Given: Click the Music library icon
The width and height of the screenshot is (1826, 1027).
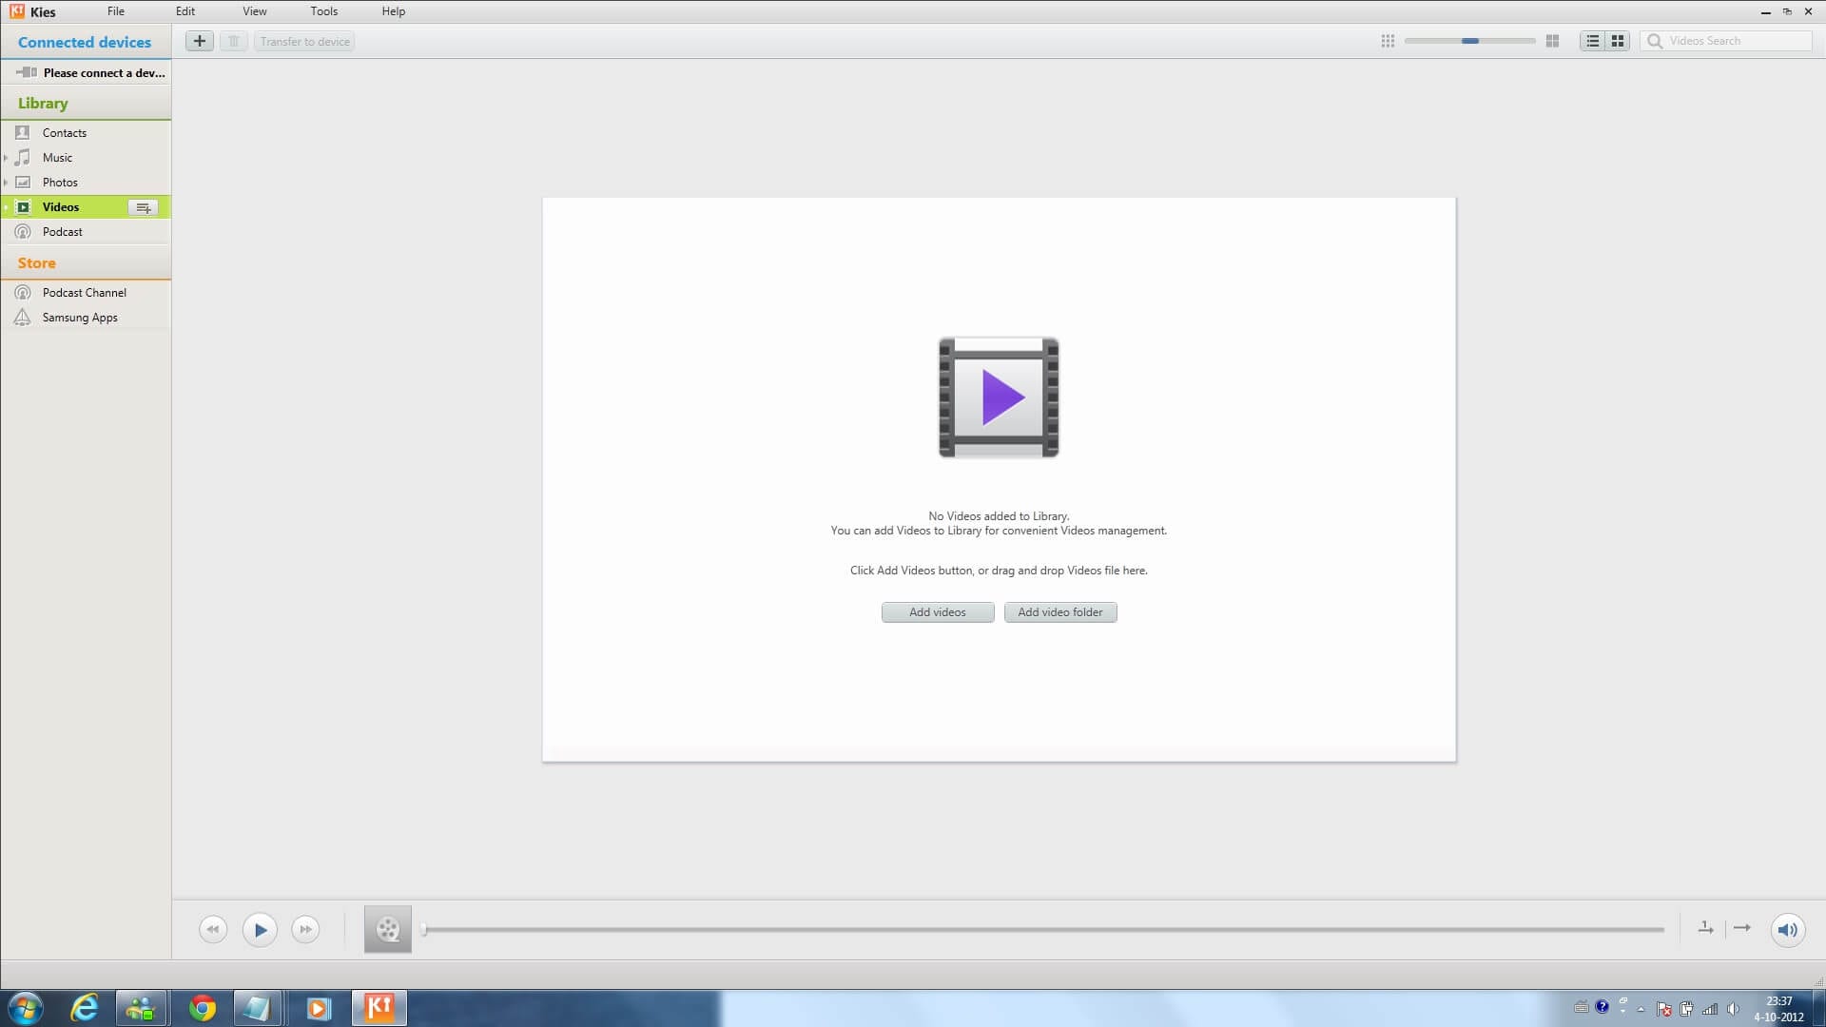Looking at the screenshot, I should point(23,157).
